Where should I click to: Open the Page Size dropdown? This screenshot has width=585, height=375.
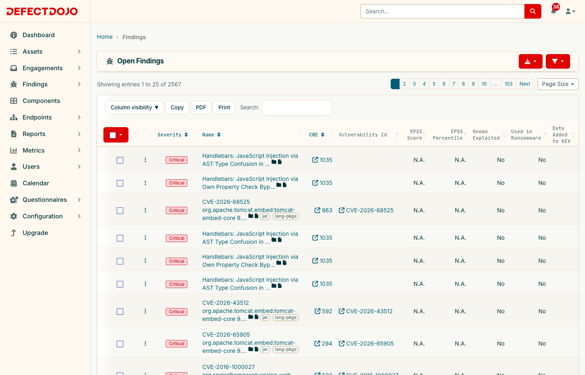pyautogui.click(x=558, y=84)
